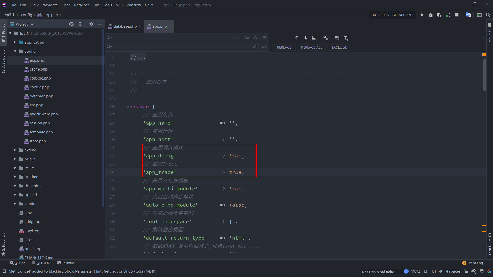Click UTF-8 encoding in status bar
The width and height of the screenshot is (493, 277).
437,271
